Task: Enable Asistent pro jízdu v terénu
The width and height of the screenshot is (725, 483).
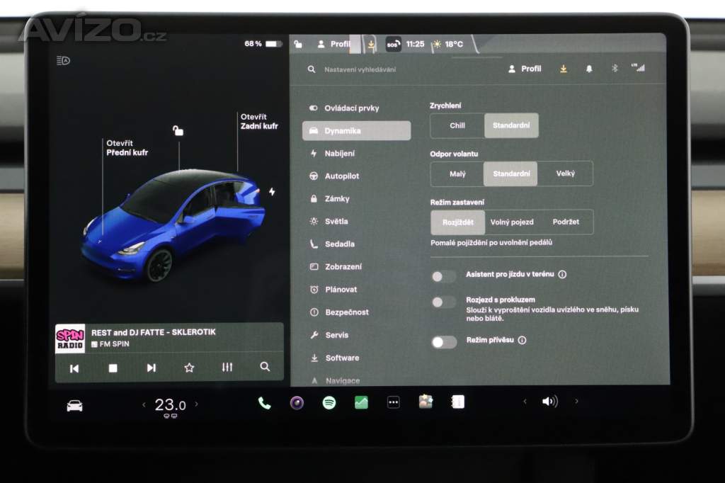Action: [444, 276]
